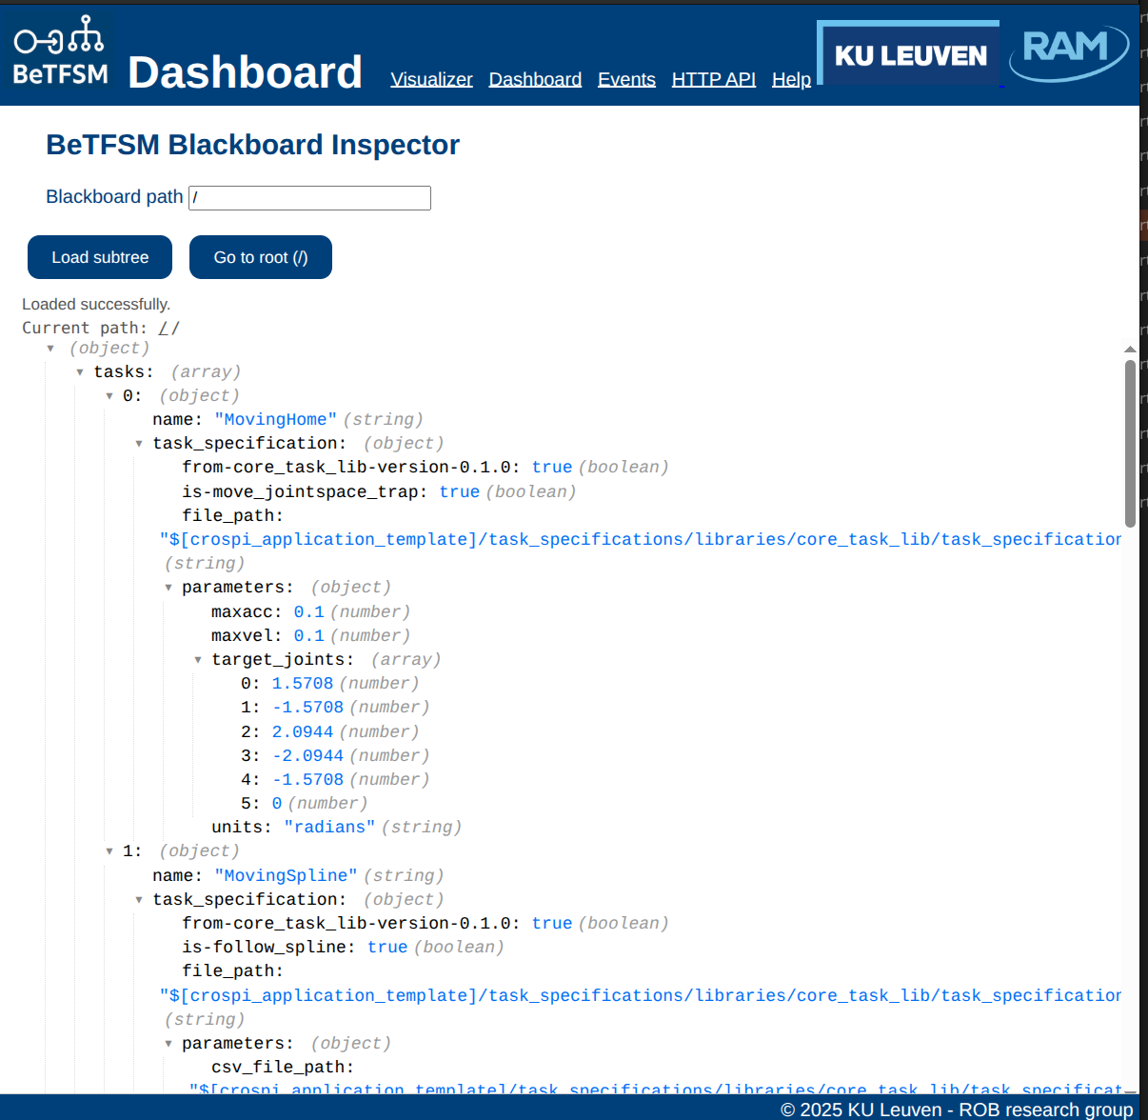Collapse MovingHome parameters node
Screen dimensions: 1148x1120
[x=168, y=588]
